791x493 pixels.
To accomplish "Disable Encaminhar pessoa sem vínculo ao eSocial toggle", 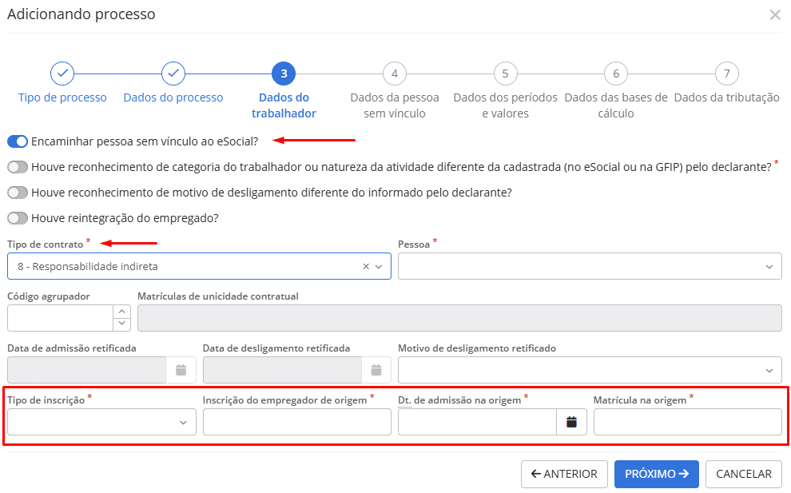I will click(17, 141).
